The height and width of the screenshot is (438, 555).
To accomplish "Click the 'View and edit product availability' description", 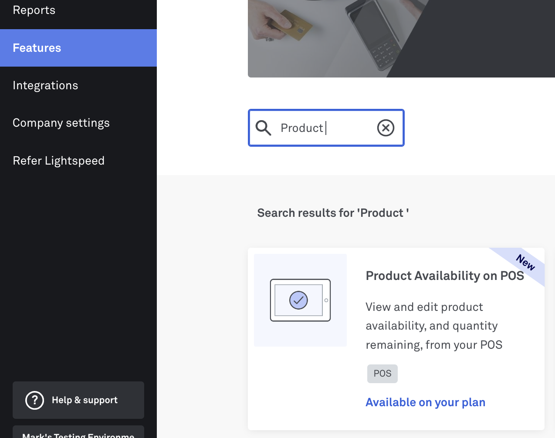I will (x=434, y=326).
